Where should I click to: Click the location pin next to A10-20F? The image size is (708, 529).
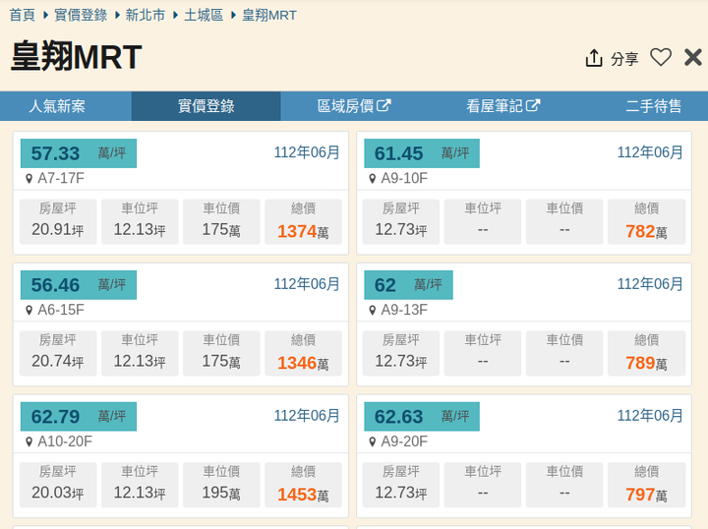[x=29, y=441]
